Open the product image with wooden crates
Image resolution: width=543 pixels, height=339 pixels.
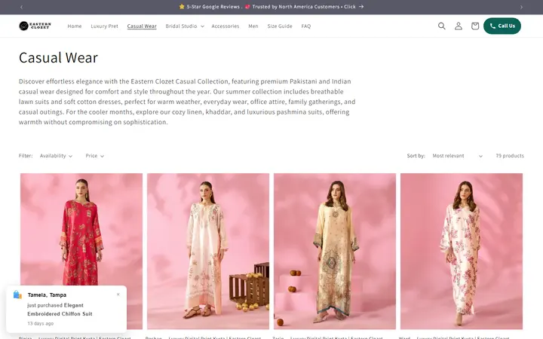pos(208,251)
